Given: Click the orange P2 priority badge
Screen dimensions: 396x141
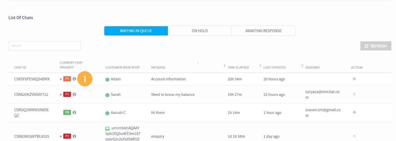Looking at the screenshot, I should click(x=67, y=79).
